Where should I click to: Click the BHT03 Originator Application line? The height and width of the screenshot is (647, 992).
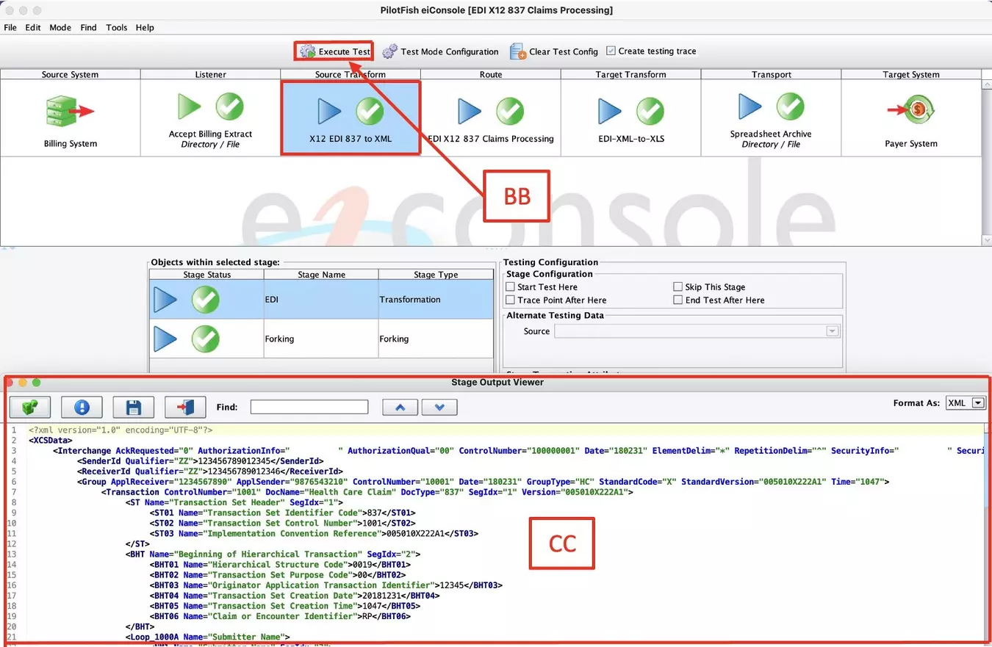(326, 585)
